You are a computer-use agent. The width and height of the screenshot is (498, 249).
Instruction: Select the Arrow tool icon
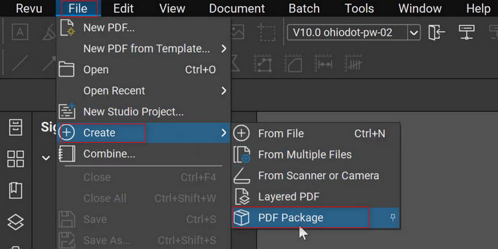click(49, 63)
